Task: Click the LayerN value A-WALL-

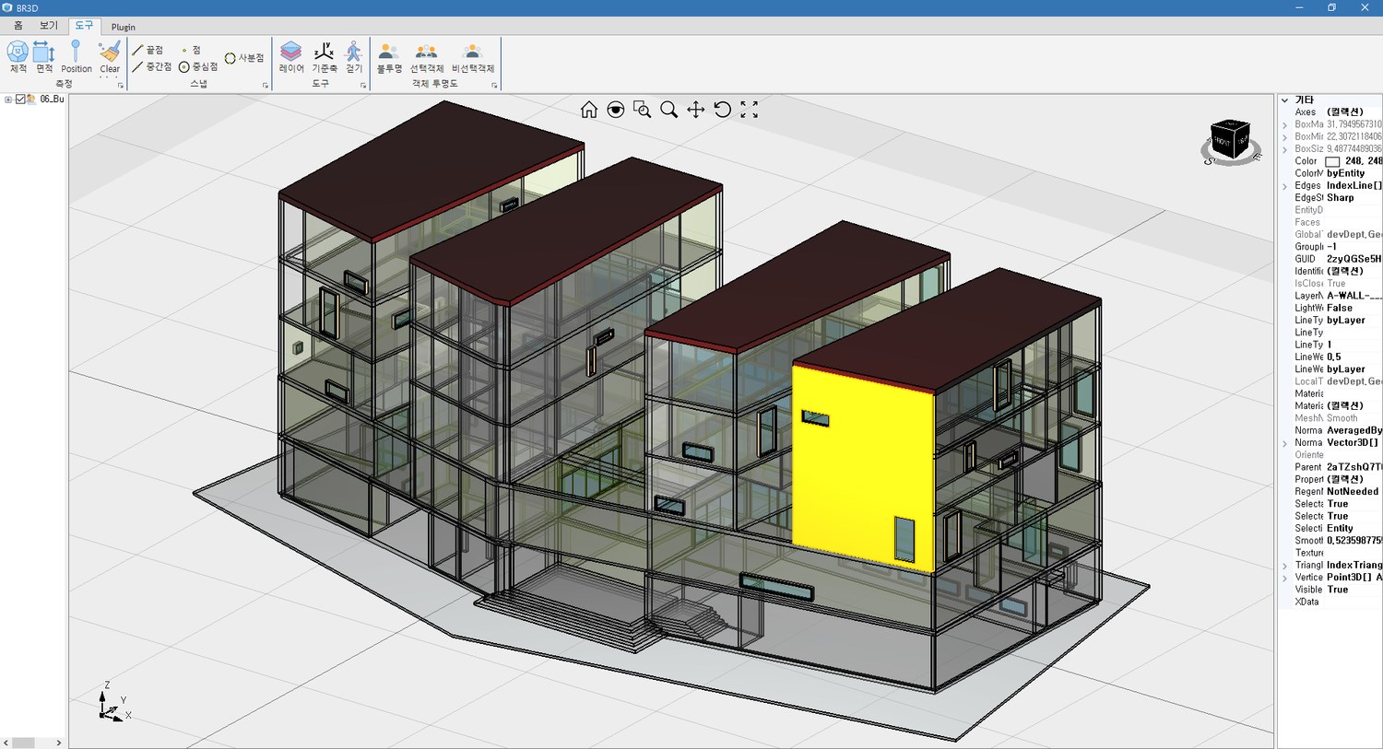Action: point(1353,296)
